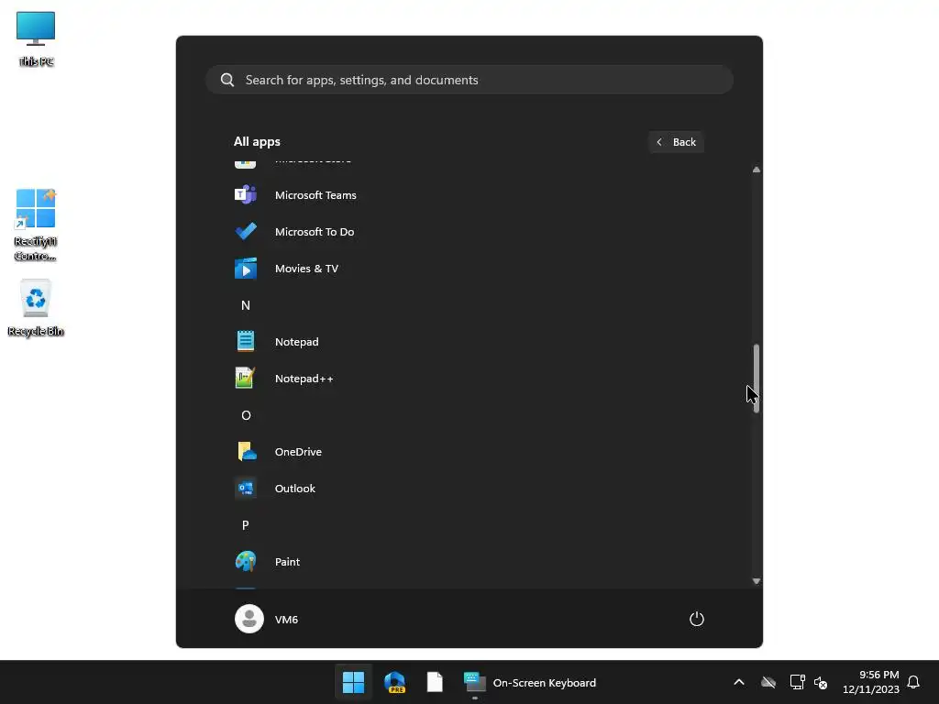The image size is (939, 704).
Task: Open the Movies & TV icon
Action: click(x=246, y=269)
